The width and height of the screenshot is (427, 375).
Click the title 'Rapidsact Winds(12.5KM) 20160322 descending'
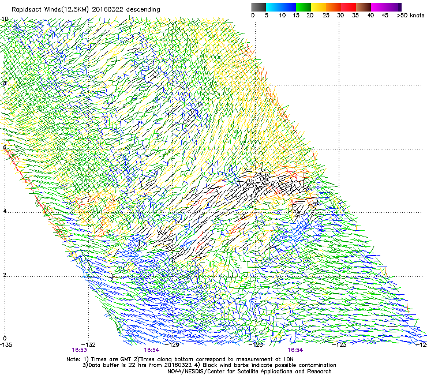coord(86,9)
